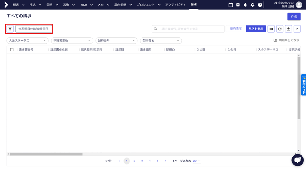Image resolution: width=306 pixels, height=169 pixels.
Task: Switch to 要約表示 view
Action: coord(236,29)
